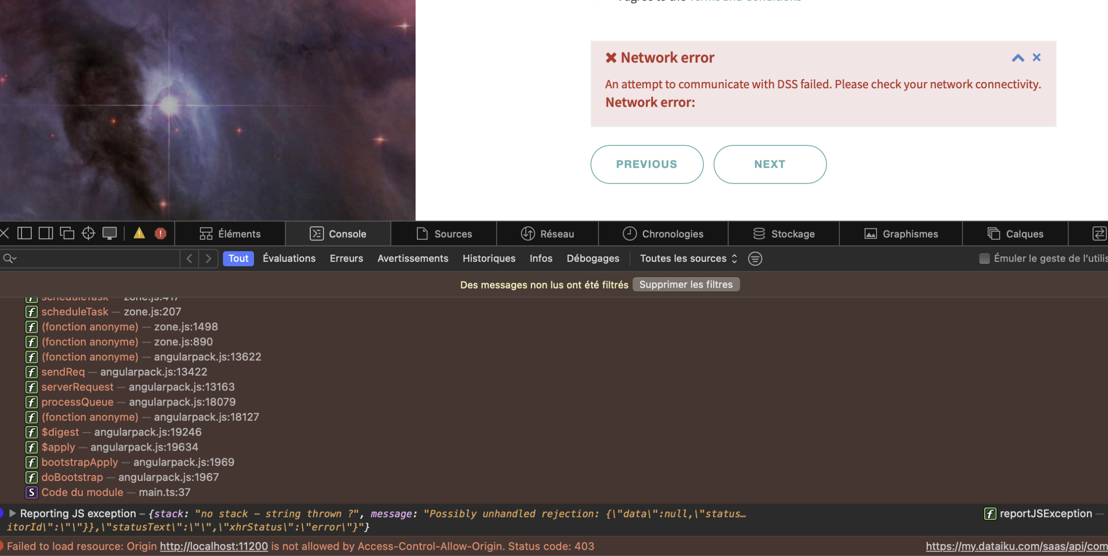Image resolution: width=1108 pixels, height=556 pixels.
Task: Collapse the Network error panel
Action: coord(1017,58)
